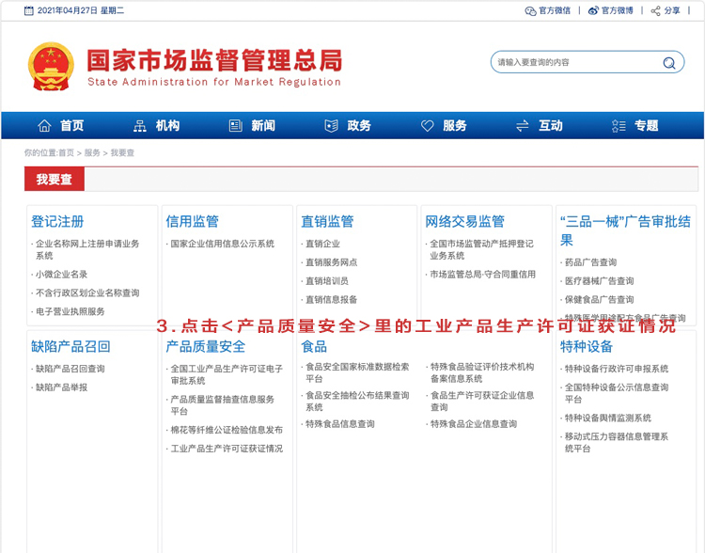Click the home icon beside 首页

tap(44, 126)
